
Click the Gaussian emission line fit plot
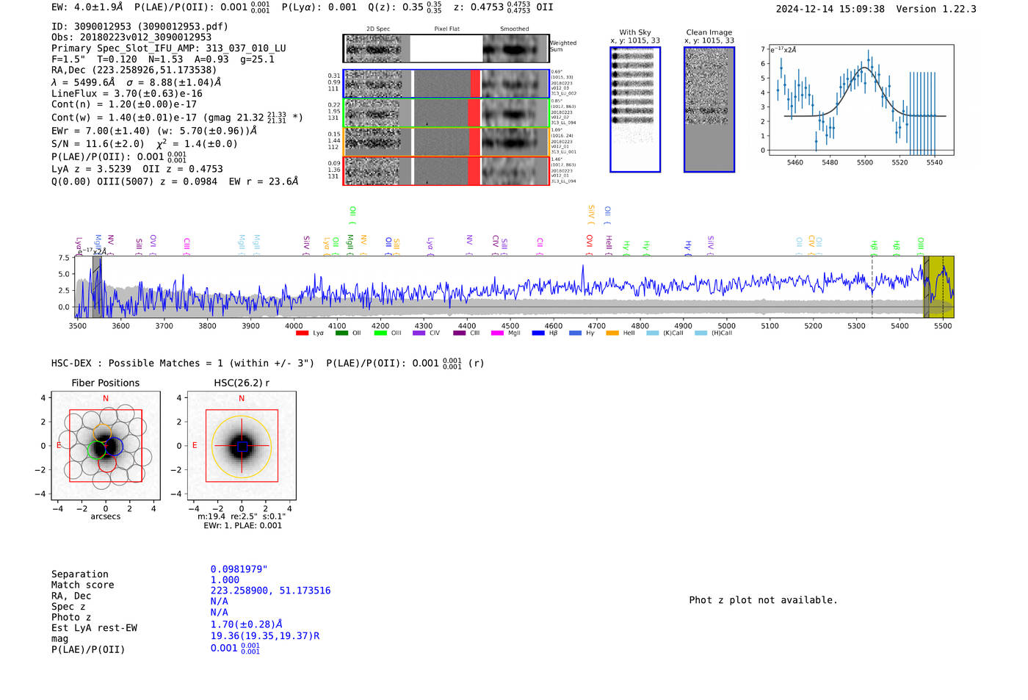point(861,101)
